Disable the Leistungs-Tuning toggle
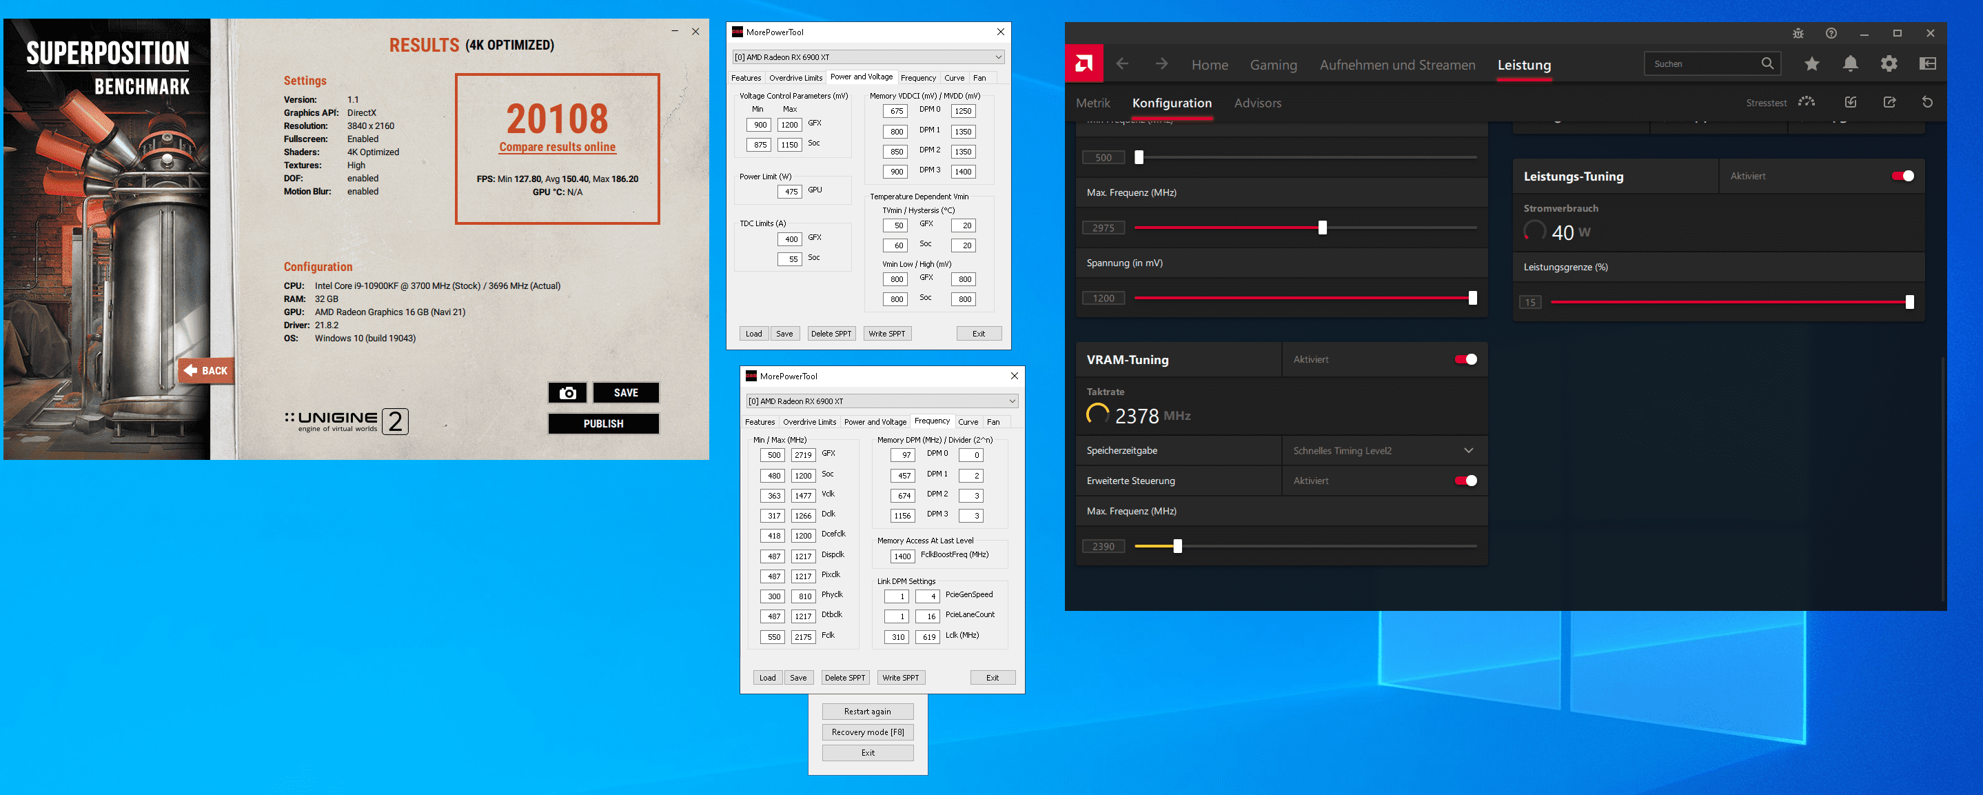The image size is (1983, 795). tap(1902, 177)
